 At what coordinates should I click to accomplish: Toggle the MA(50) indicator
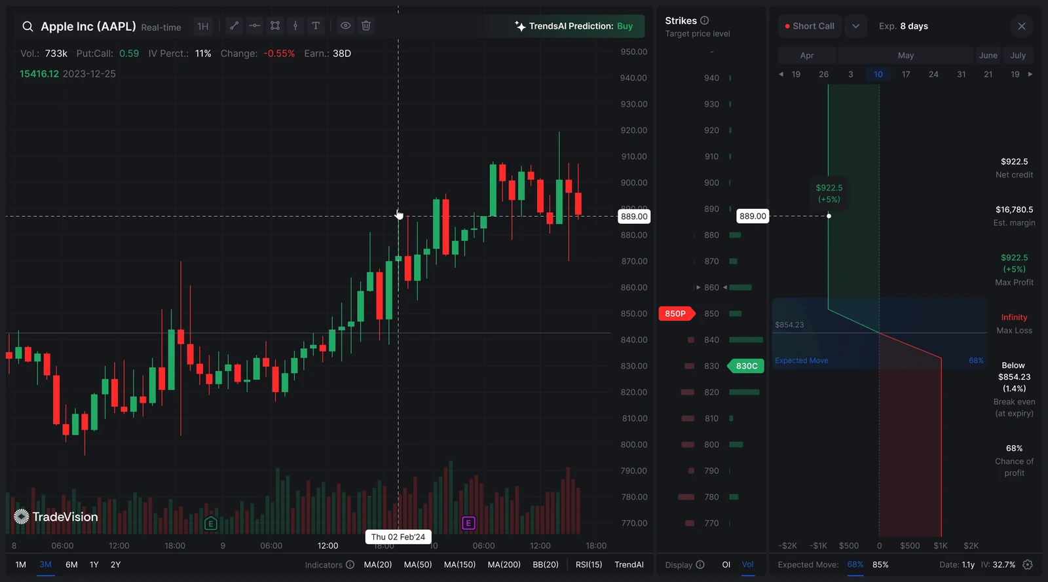pos(418,564)
